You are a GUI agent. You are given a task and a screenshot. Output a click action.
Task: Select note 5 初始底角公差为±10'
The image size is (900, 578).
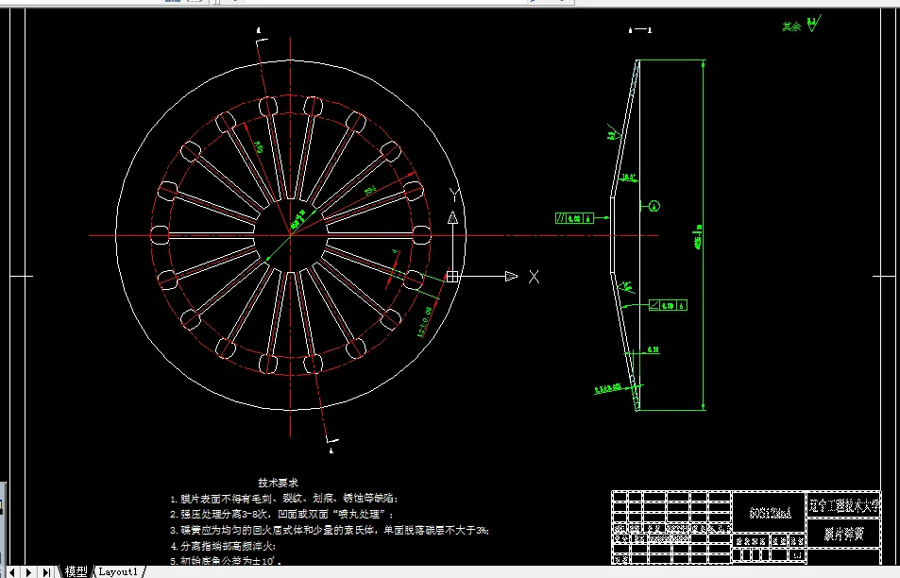point(226,561)
